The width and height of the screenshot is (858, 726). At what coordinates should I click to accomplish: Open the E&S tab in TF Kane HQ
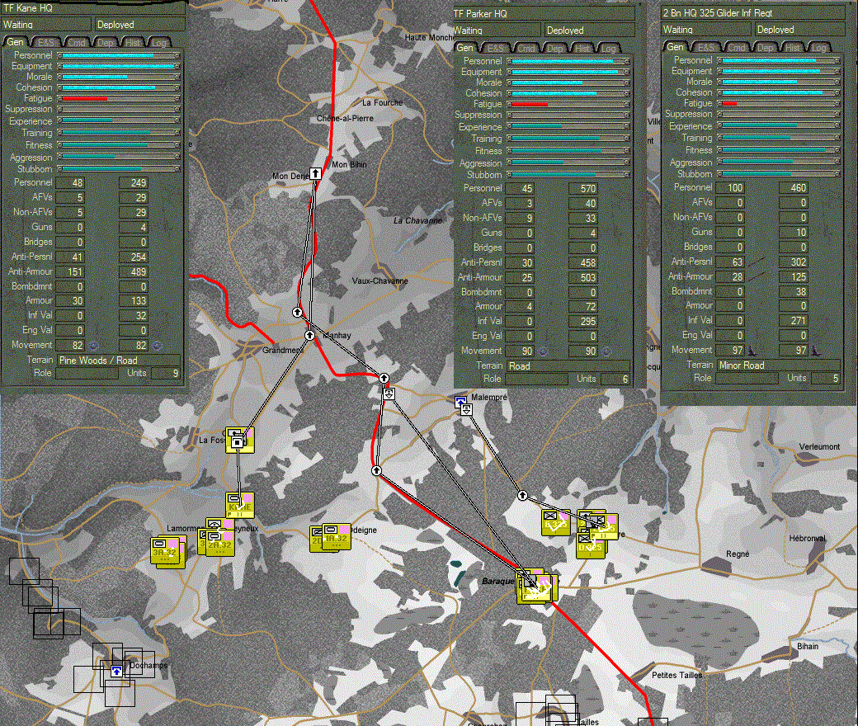[46, 42]
